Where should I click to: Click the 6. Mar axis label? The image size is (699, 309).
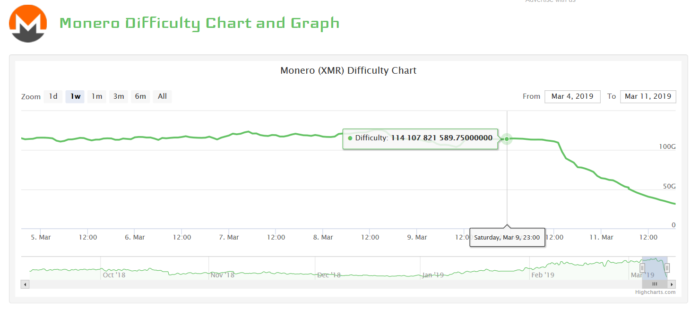135,237
